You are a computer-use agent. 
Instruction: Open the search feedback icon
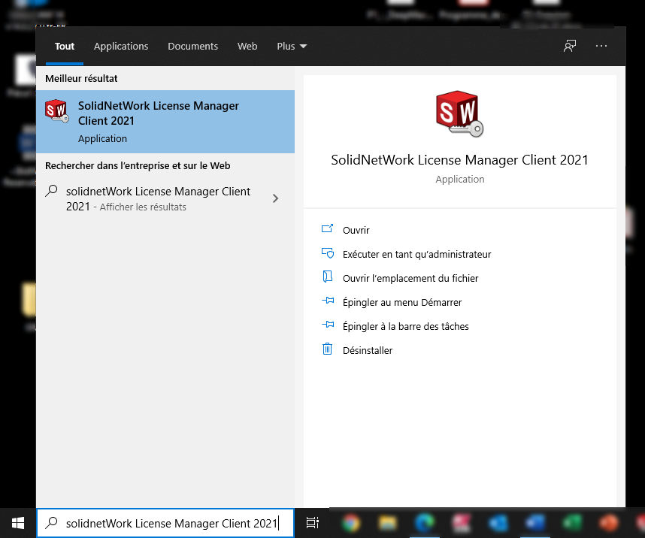570,46
